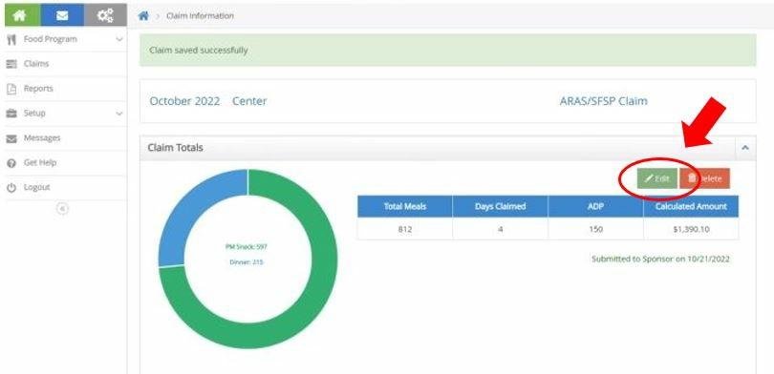Click the green Edit button
The image size is (774, 374).
point(657,178)
